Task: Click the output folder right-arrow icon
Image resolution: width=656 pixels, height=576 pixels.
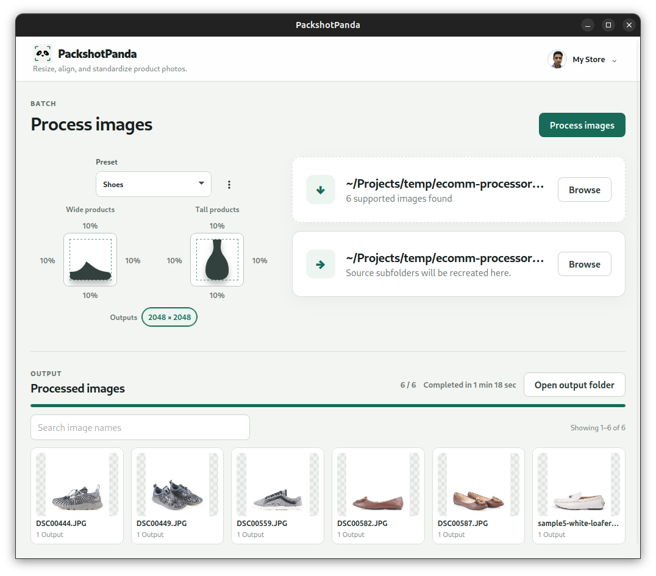Action: (321, 265)
